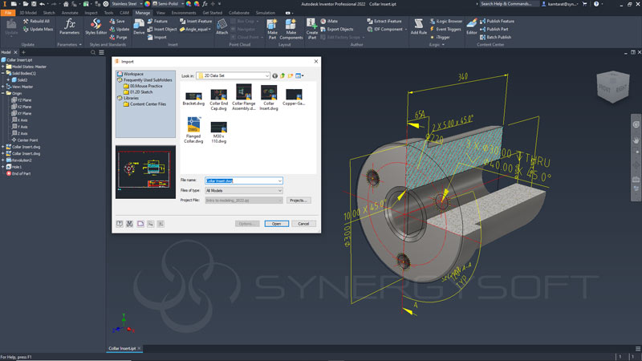Open the Inspect ribbon tab

tap(91, 13)
